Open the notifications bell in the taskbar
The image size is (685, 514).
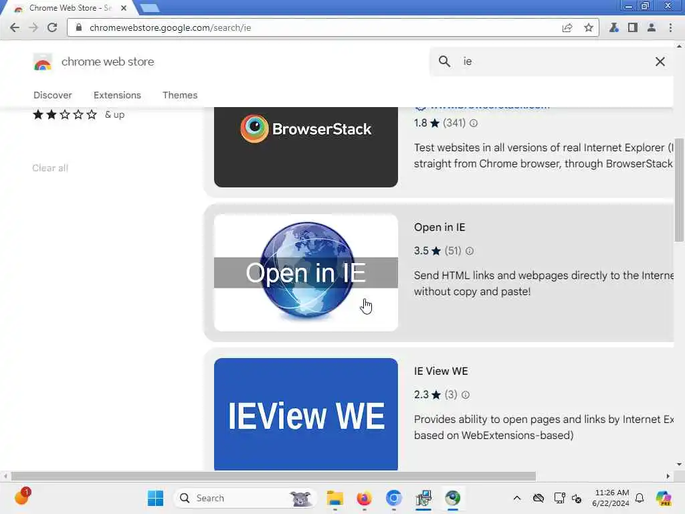click(640, 498)
